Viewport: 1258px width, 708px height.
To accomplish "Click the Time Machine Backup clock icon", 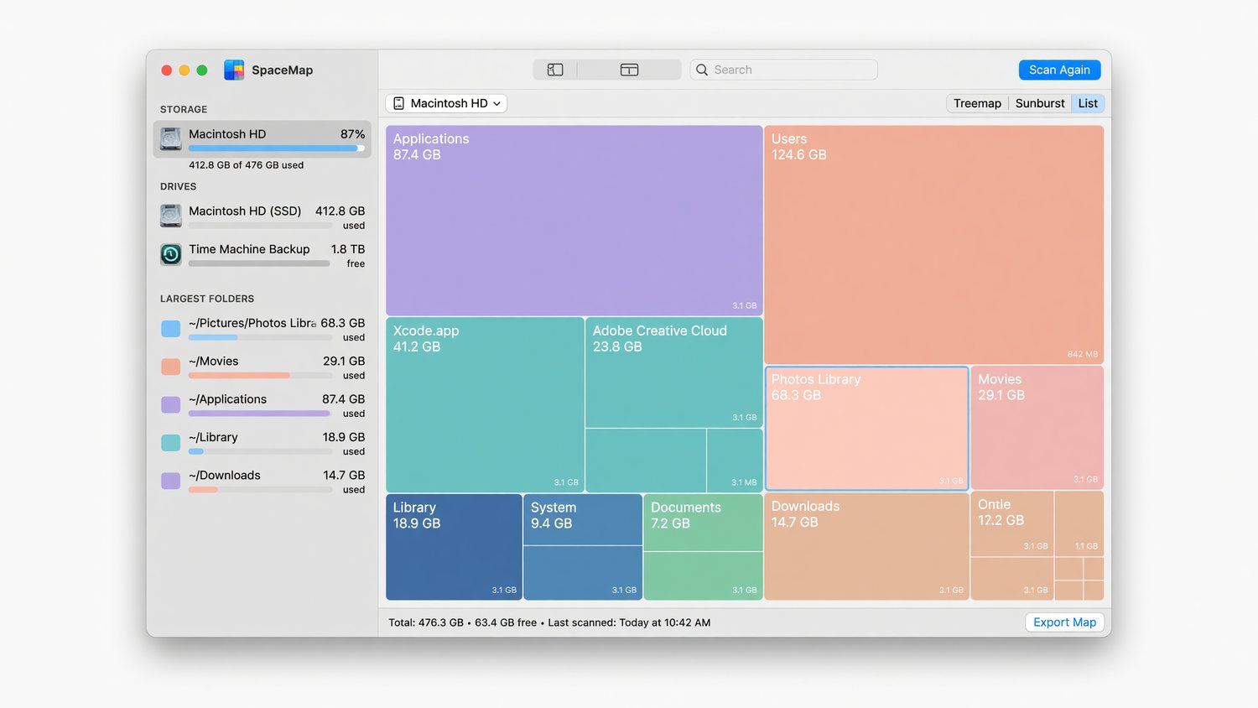I will (171, 254).
